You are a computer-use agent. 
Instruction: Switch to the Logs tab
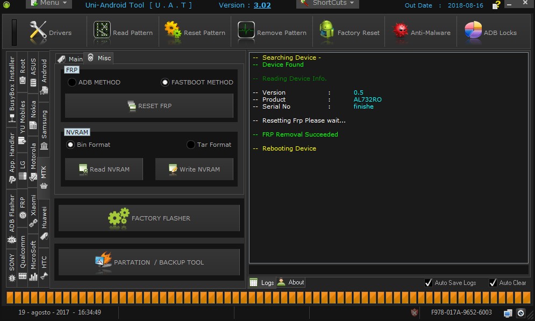click(x=262, y=282)
